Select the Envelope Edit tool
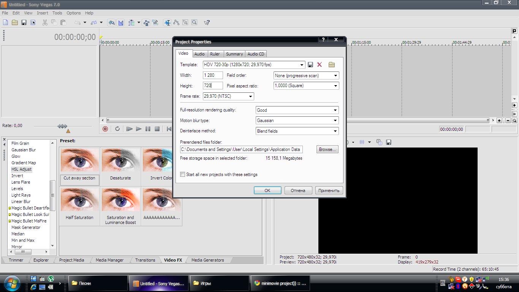 point(177,22)
